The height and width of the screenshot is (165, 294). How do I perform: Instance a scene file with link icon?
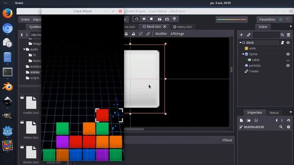coord(249,35)
